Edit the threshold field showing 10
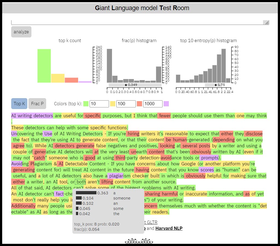Viewport: 280px width, 246px height. 99,104
